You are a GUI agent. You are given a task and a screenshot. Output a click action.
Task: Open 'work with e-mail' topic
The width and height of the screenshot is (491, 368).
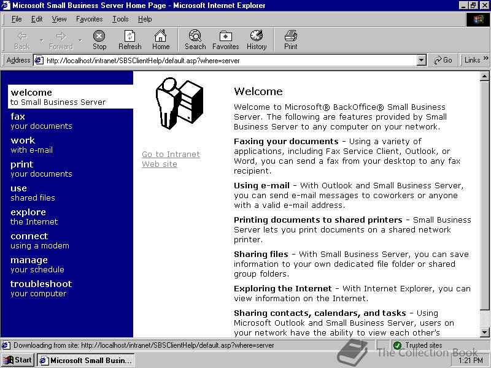31,145
